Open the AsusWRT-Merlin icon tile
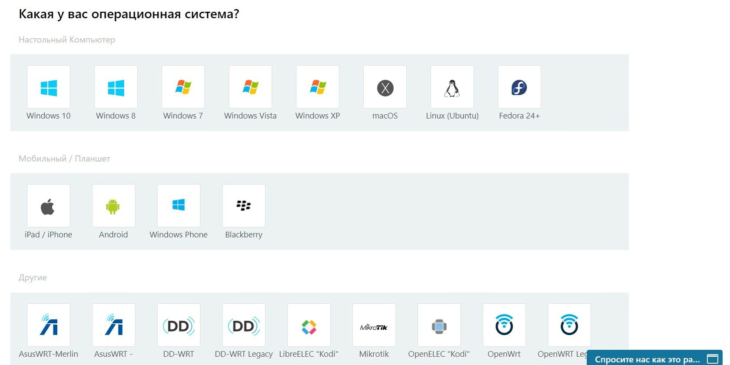This screenshot has height=365, width=730. [x=49, y=325]
